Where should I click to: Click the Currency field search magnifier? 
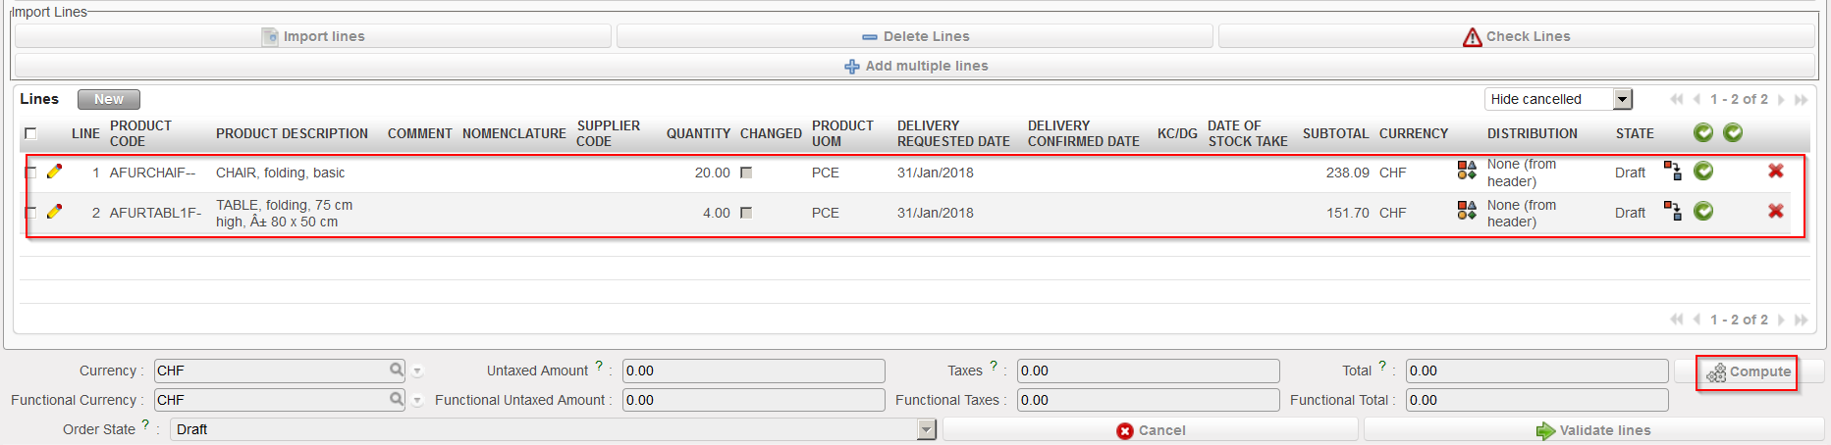pos(396,371)
